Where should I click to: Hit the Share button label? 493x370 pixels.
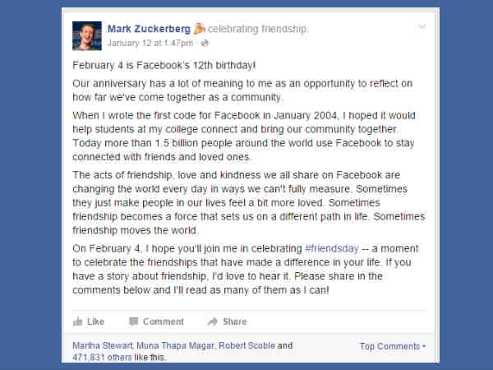coord(234,321)
